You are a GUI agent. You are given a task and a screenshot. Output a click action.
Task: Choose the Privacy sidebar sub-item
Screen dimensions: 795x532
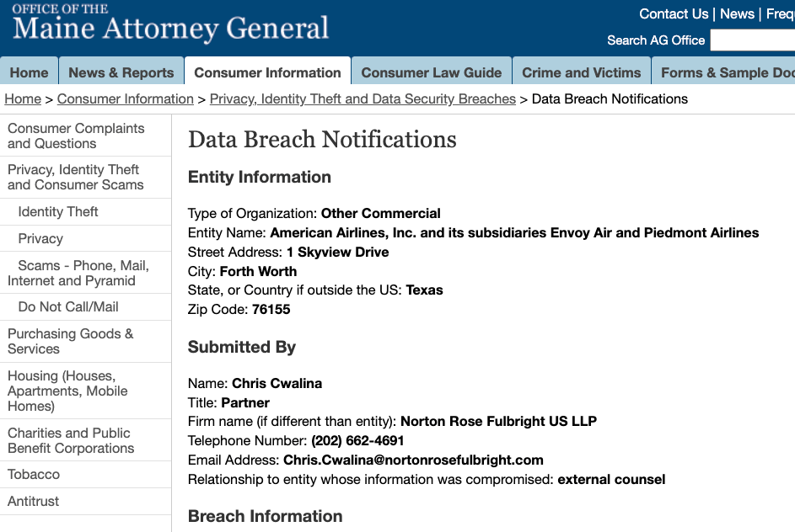pos(40,238)
